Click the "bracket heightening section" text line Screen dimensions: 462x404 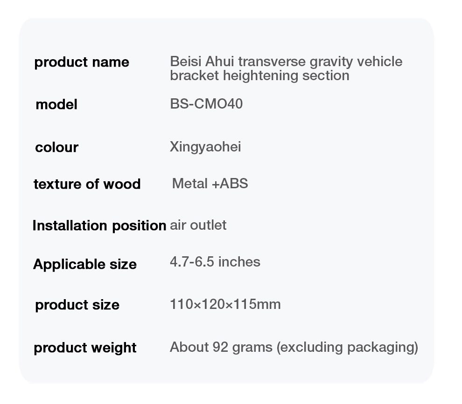click(259, 75)
